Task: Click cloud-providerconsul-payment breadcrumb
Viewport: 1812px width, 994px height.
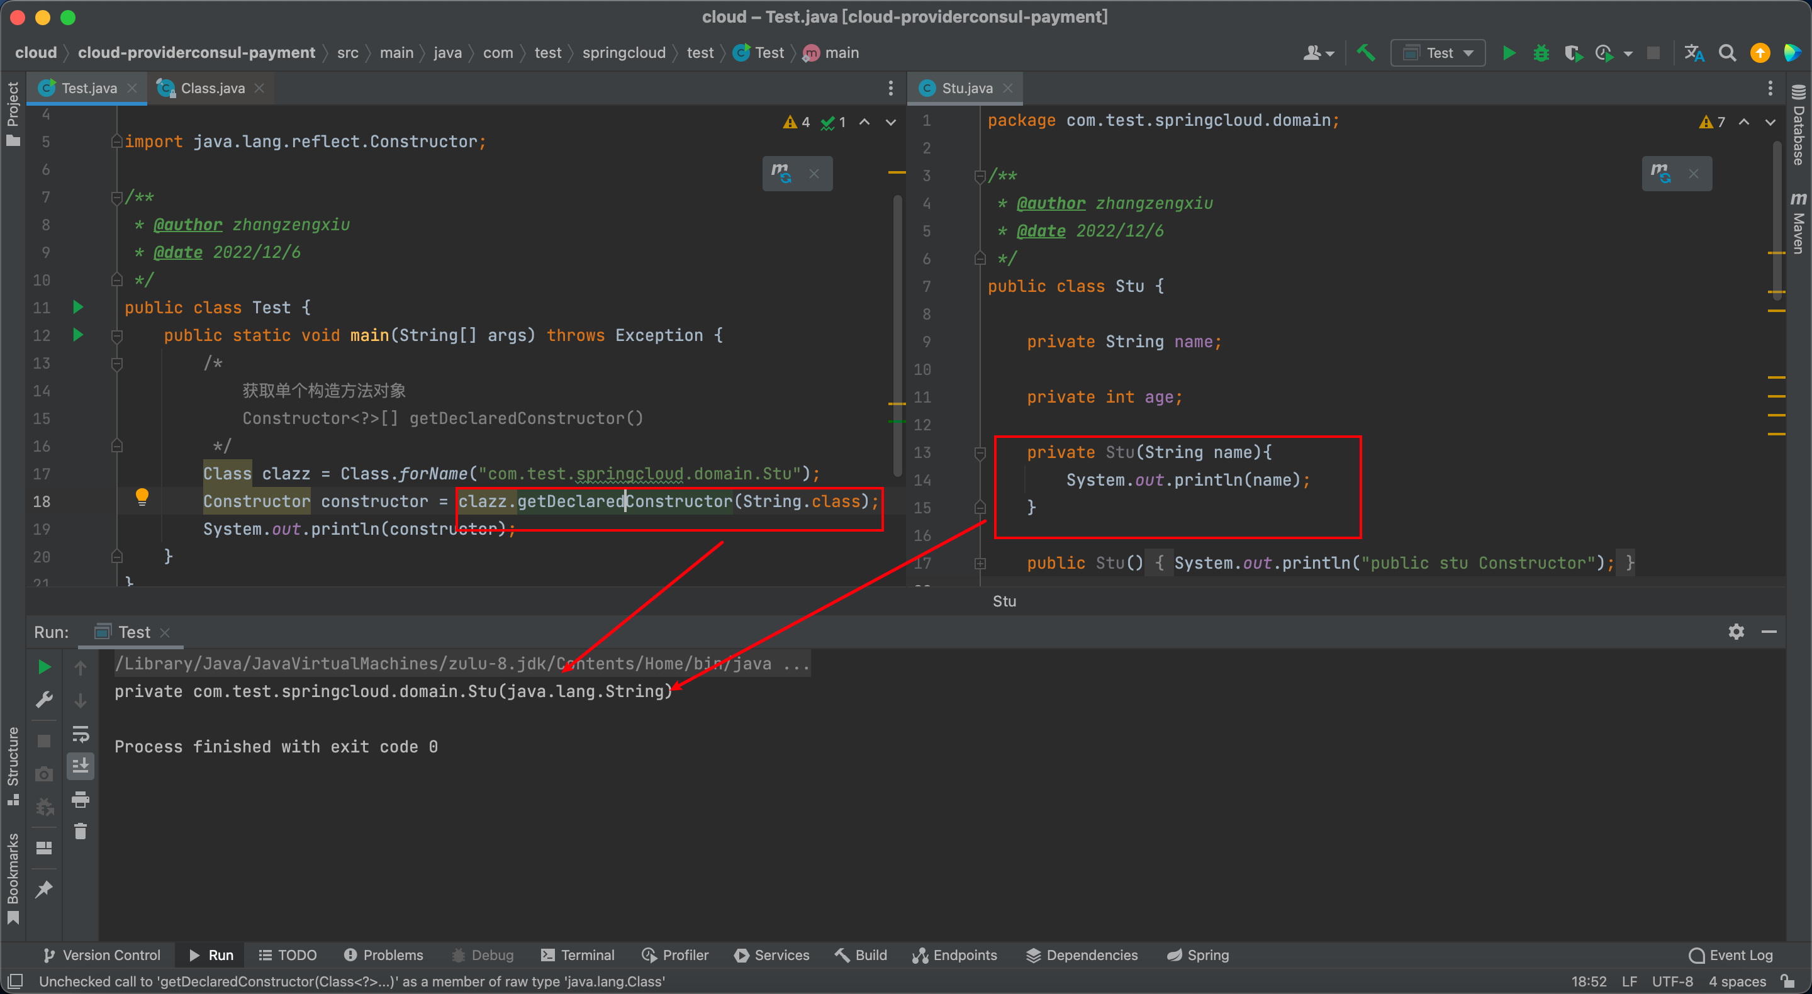Action: [196, 53]
